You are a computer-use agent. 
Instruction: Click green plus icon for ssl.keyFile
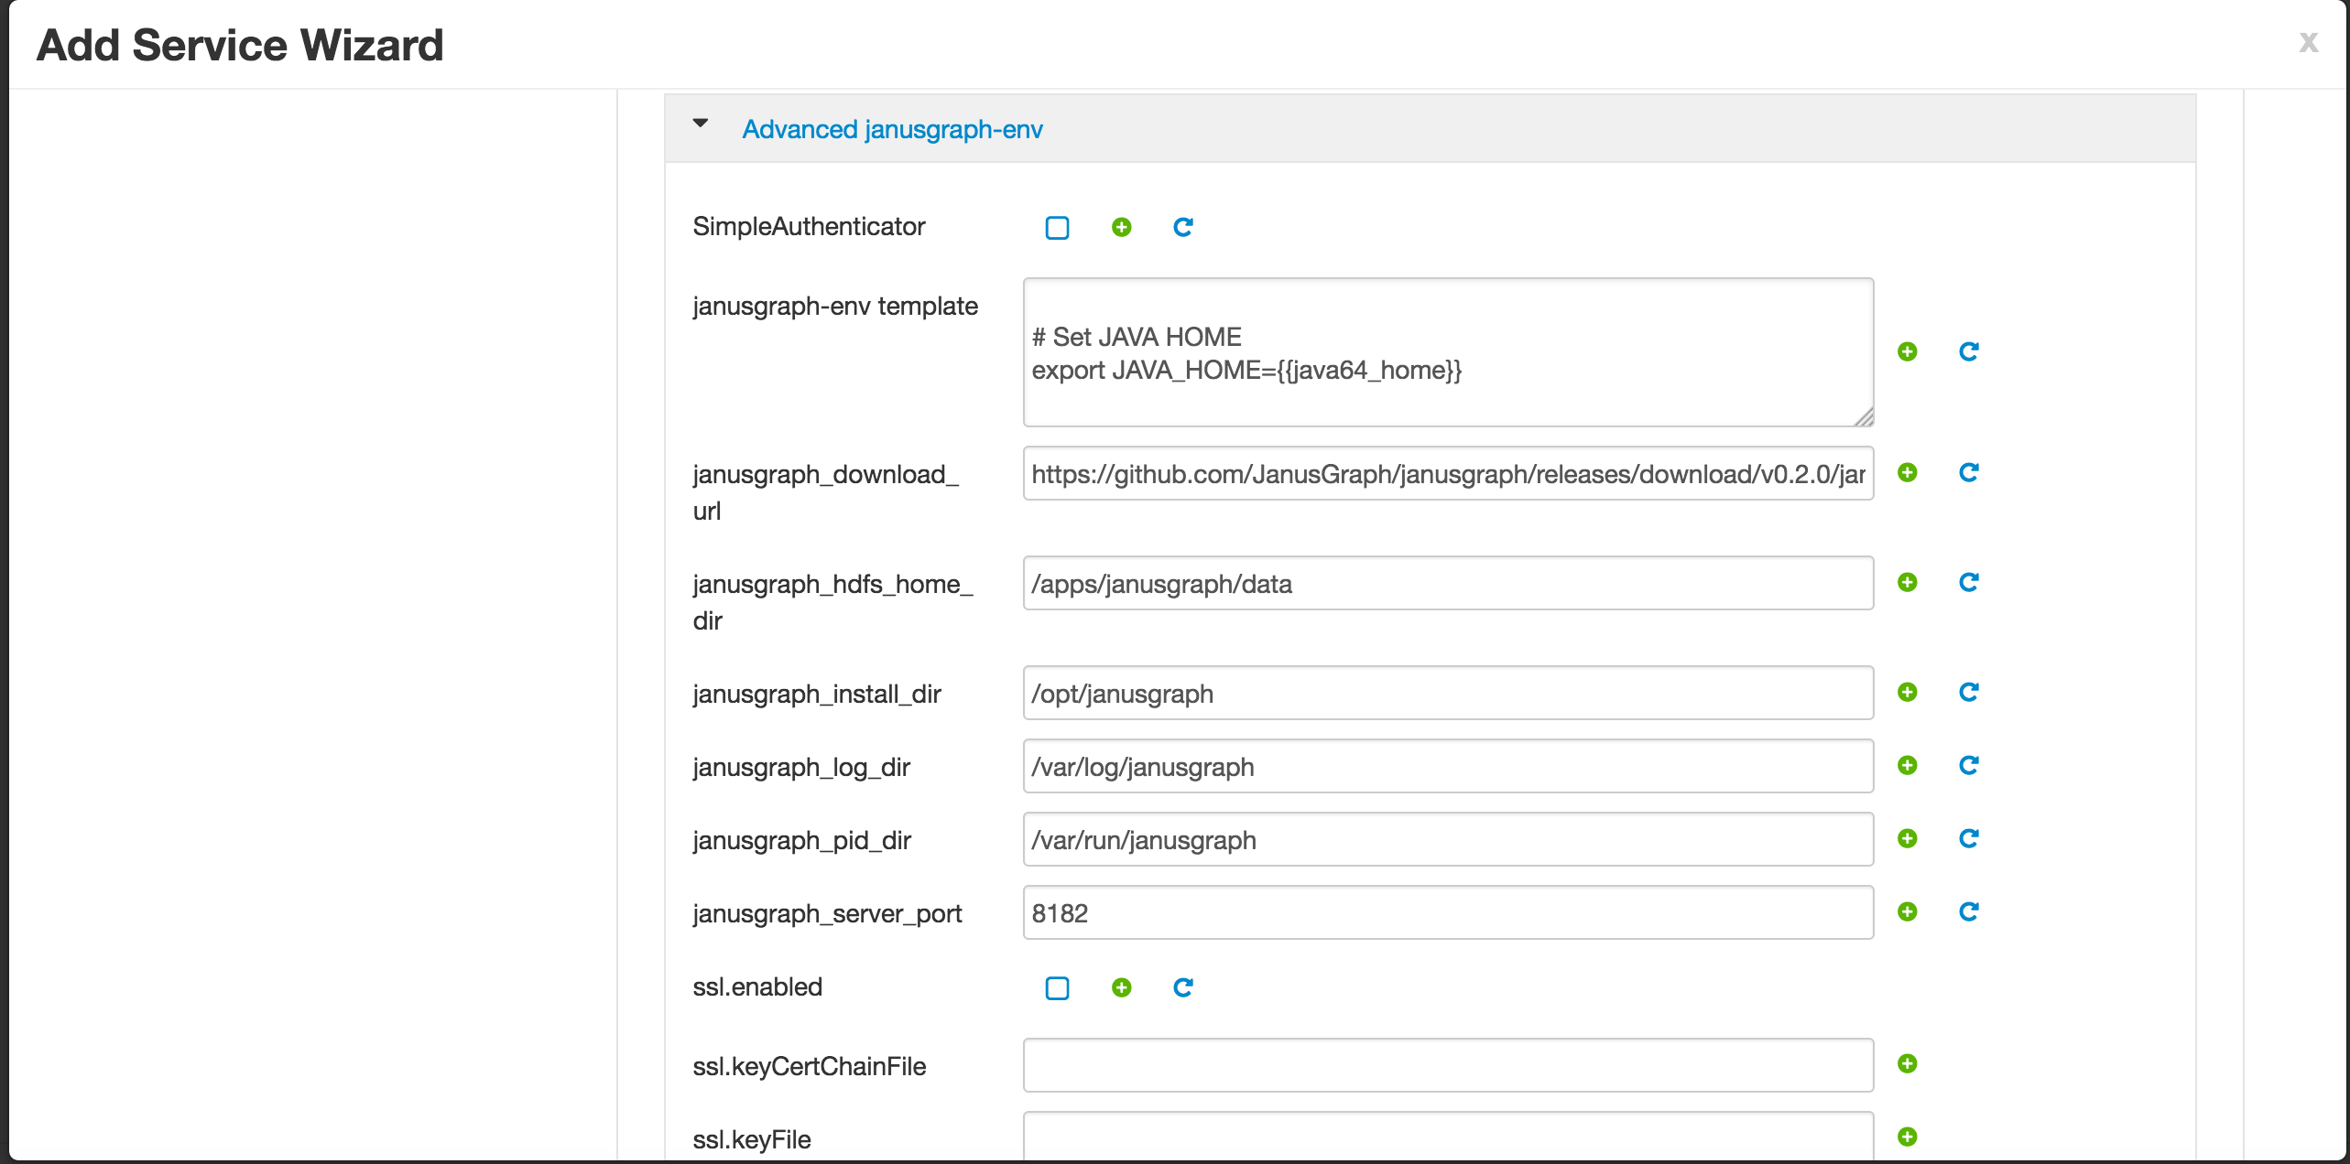[x=1908, y=1137]
